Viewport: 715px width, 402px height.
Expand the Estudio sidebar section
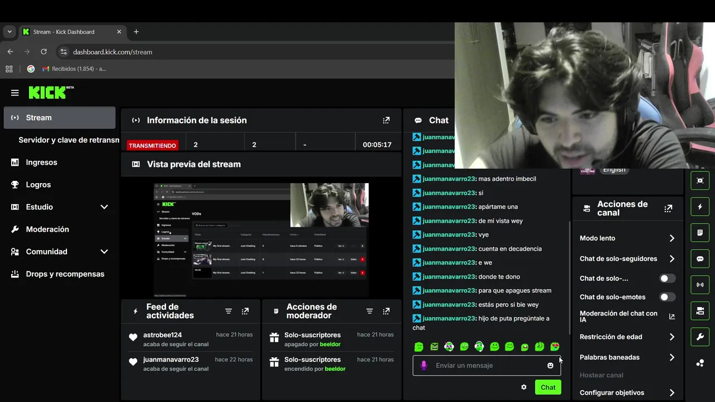coord(104,207)
